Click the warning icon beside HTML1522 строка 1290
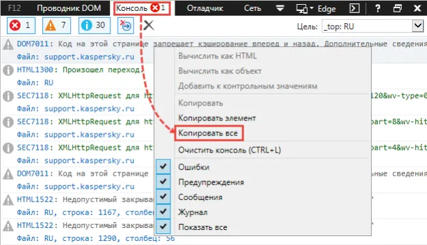Image resolution: width=427 pixels, height=245 pixels. coord(8,226)
